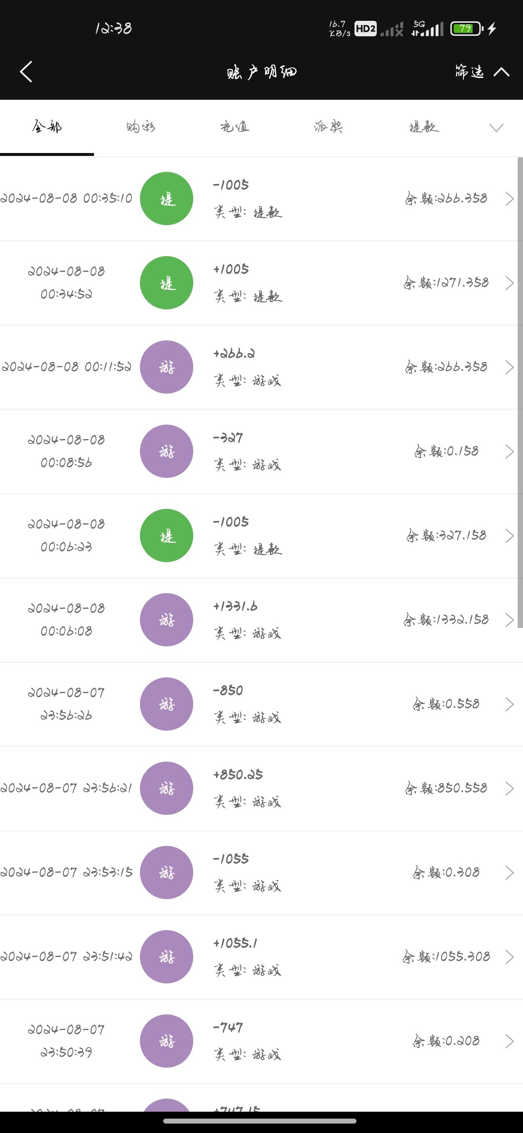Open the 提款 tab

point(423,127)
